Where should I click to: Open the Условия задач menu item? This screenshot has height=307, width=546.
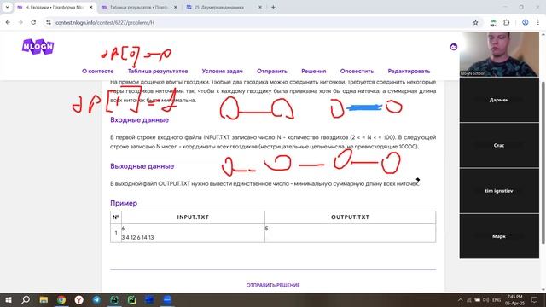point(222,71)
